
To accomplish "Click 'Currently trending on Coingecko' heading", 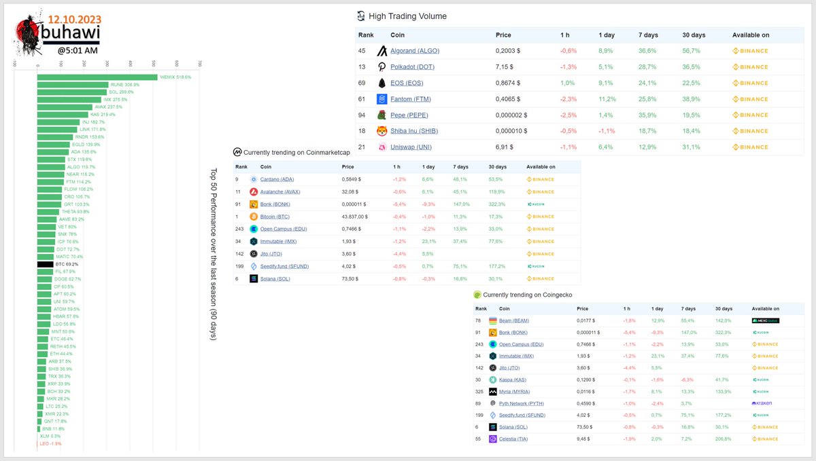I will pos(529,295).
